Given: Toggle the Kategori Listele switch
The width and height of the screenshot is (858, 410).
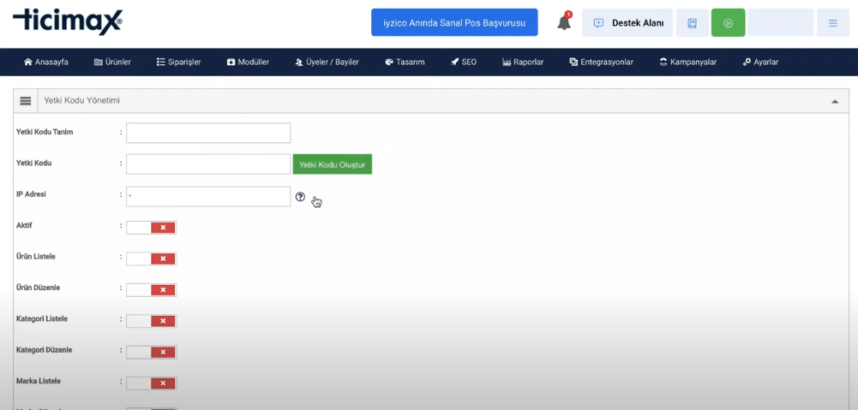Looking at the screenshot, I should click(x=152, y=321).
